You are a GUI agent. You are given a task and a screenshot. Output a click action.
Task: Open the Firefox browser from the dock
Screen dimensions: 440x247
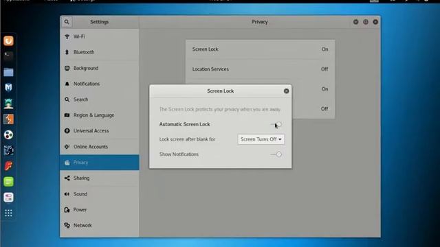pos(8,41)
